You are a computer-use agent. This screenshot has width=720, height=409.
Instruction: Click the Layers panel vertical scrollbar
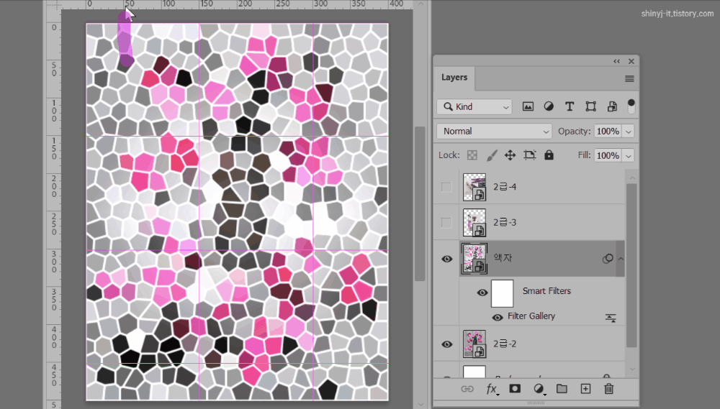632,265
